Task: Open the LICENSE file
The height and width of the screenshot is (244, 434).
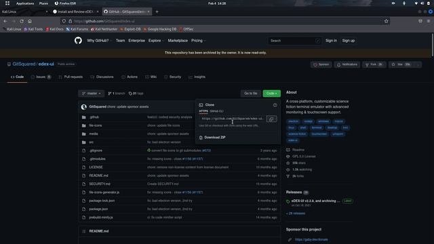Action: [x=96, y=167]
